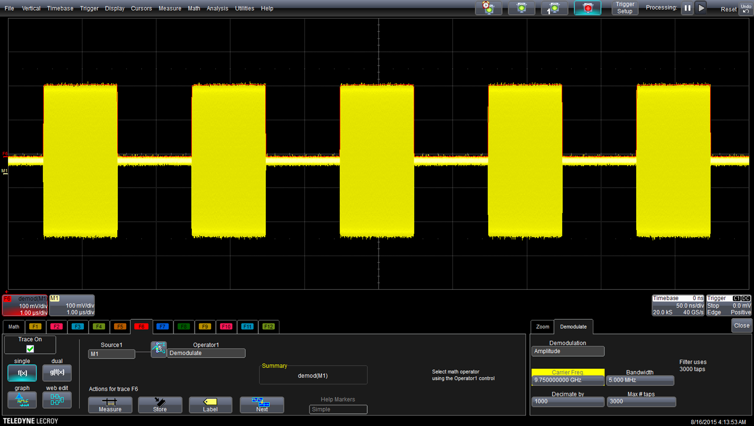Click the Close button on right panel
This screenshot has height=426, width=754.
point(742,326)
